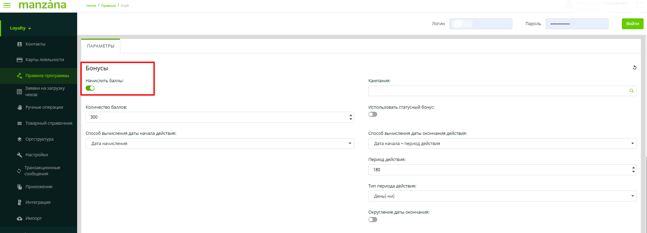The width and height of the screenshot is (647, 233).
Task: Open the День(-ни) period type dropdown
Action: (x=502, y=196)
